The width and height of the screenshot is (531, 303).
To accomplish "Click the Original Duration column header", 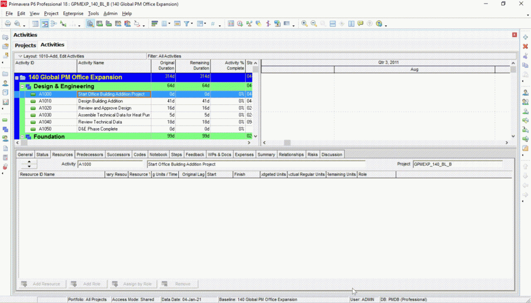I will coord(163,66).
